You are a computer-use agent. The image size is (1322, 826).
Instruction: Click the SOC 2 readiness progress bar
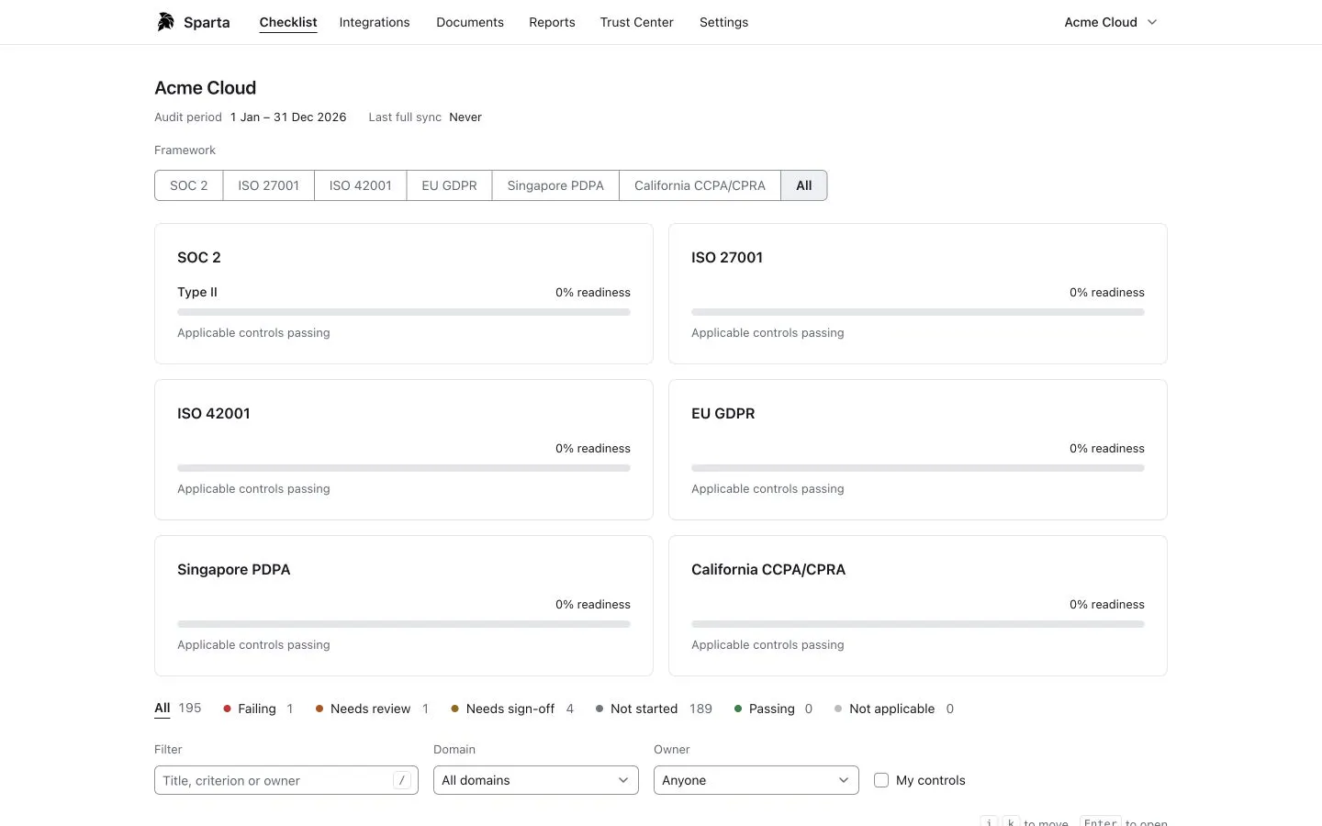(404, 312)
